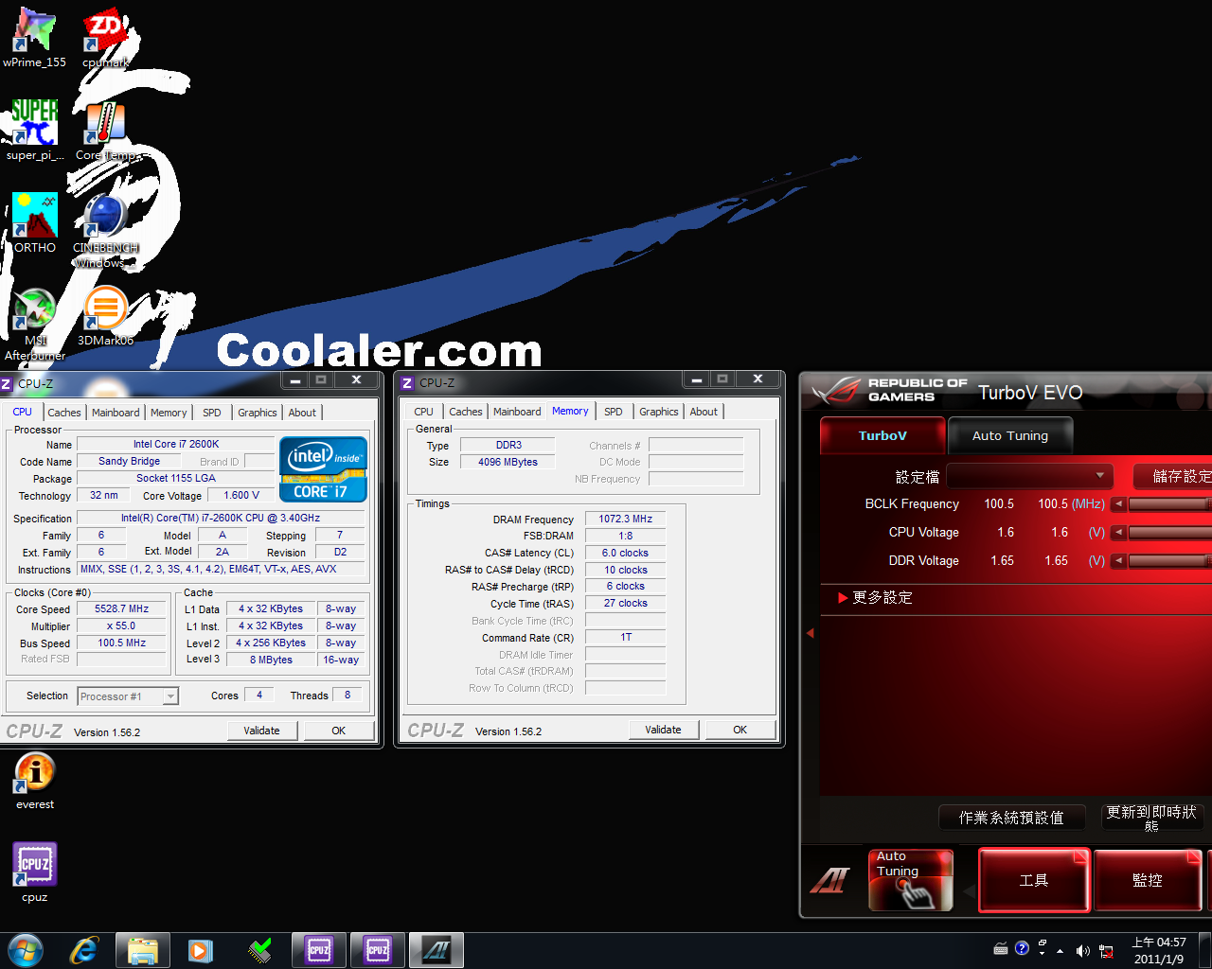Open the Memory tab in left CPU-Z window
The width and height of the screenshot is (1212, 969).
pos(169,413)
